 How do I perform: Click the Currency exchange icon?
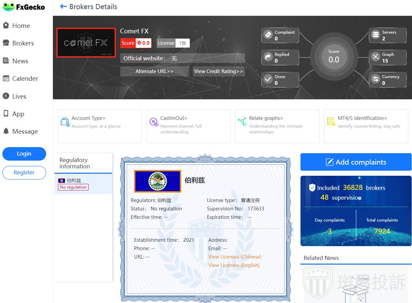[375, 79]
